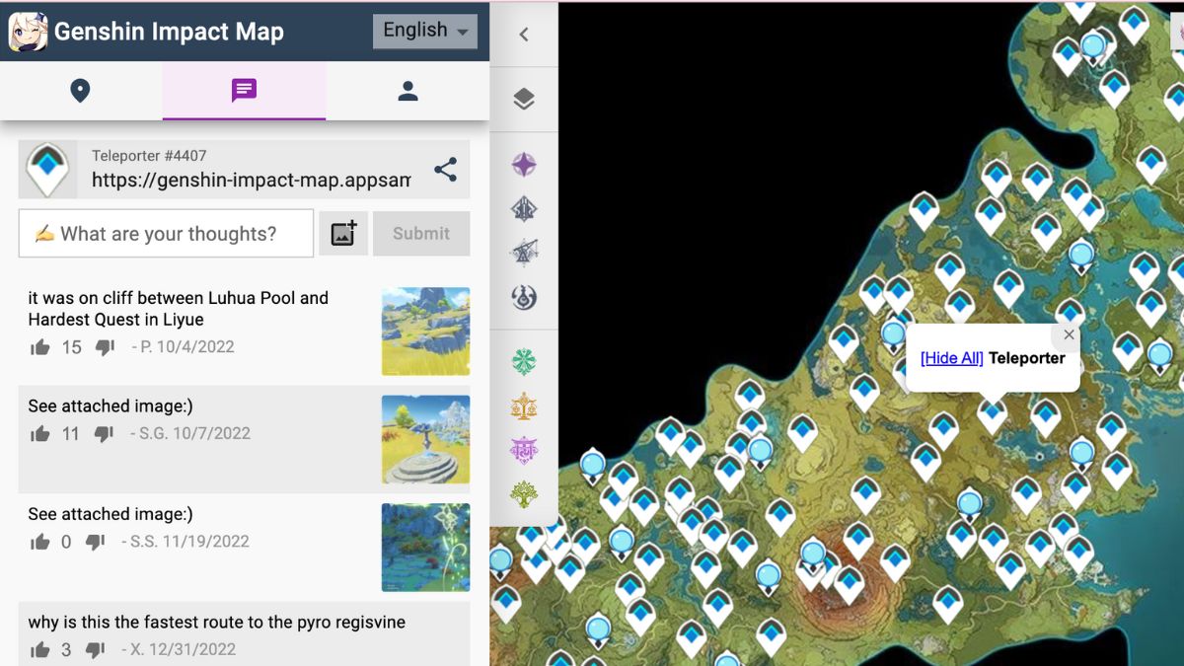Open the English language dropdown

pos(425,31)
